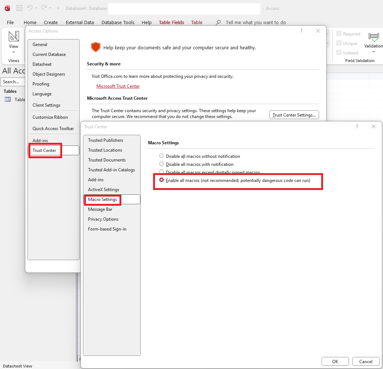The width and height of the screenshot is (383, 369).
Task: Click the Validation icon in ribbon
Action: click(x=374, y=37)
